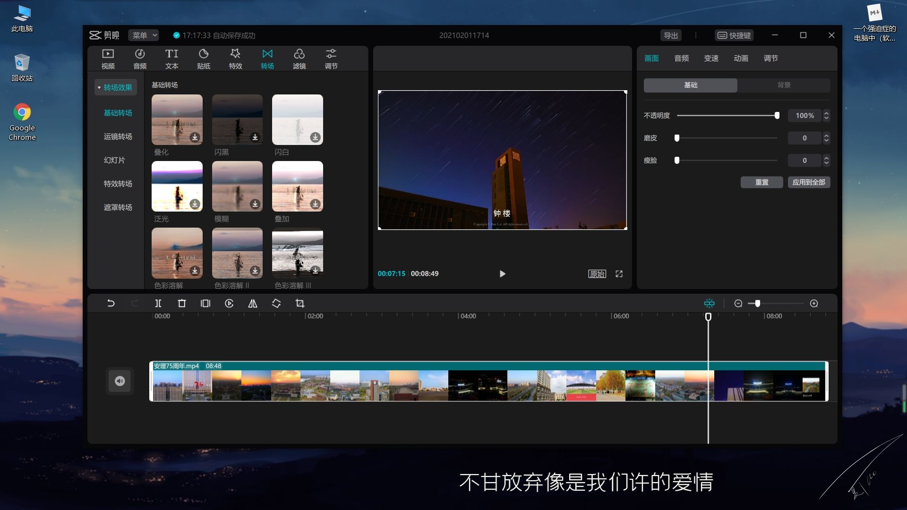Click the rotate icon in timeline toolbar

(276, 303)
